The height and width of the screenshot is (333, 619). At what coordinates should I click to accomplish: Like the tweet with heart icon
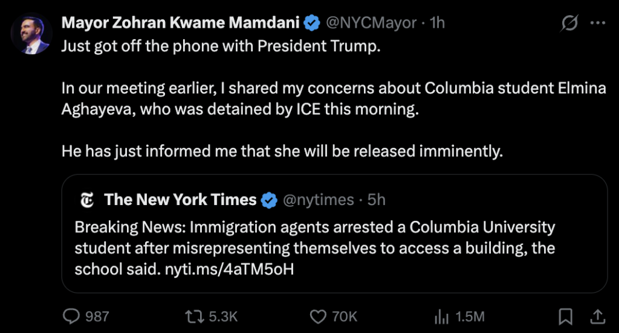(318, 316)
